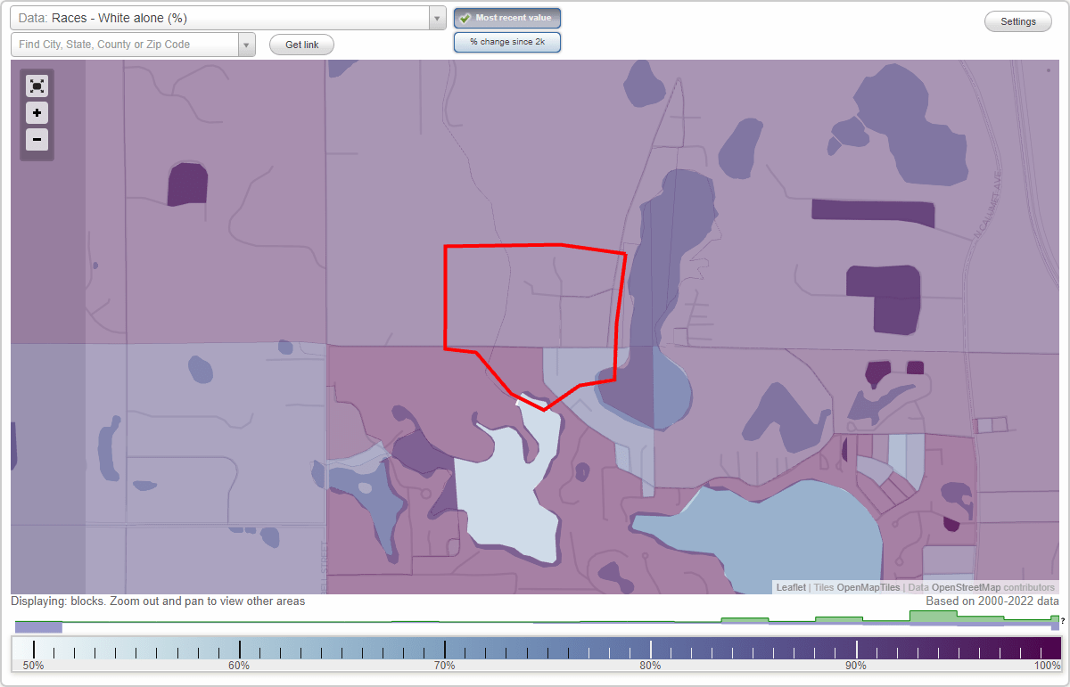Click the 50% mark on color scale
Viewport: 1070px width, 687px height.
point(34,650)
